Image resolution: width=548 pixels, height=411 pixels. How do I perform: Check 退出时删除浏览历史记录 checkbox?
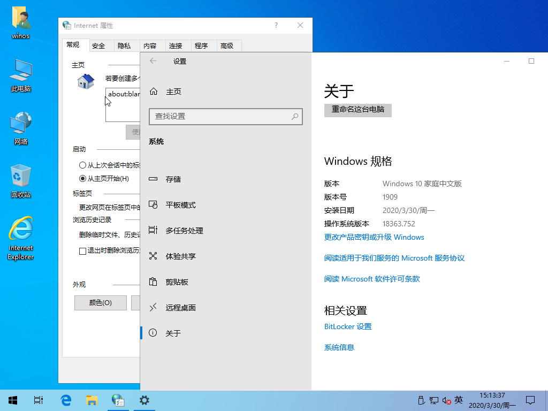[83, 251]
